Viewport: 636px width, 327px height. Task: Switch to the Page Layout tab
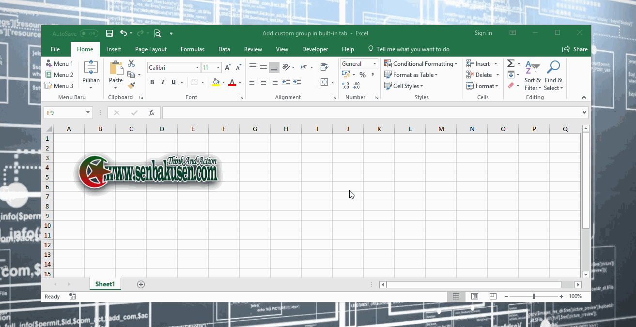click(151, 49)
